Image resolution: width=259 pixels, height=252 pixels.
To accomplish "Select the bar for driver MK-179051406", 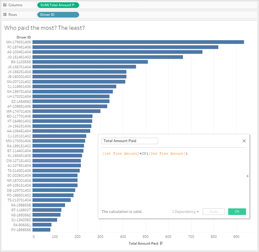I will [138, 42].
